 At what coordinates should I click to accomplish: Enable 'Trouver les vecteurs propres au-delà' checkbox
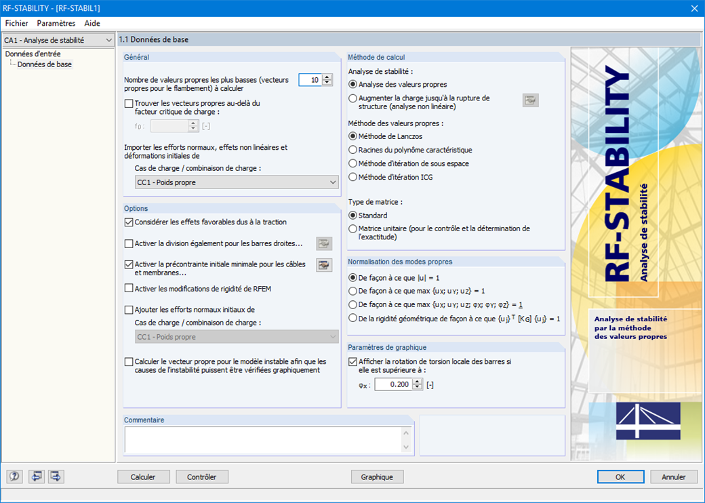pos(129,104)
